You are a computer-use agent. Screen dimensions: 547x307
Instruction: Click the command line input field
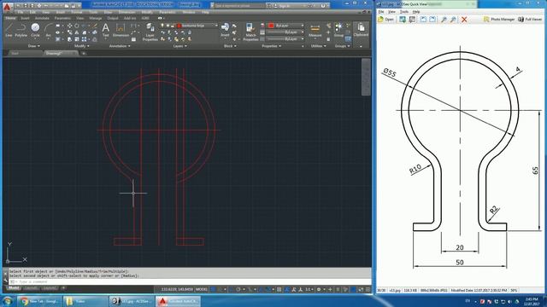coord(190,281)
